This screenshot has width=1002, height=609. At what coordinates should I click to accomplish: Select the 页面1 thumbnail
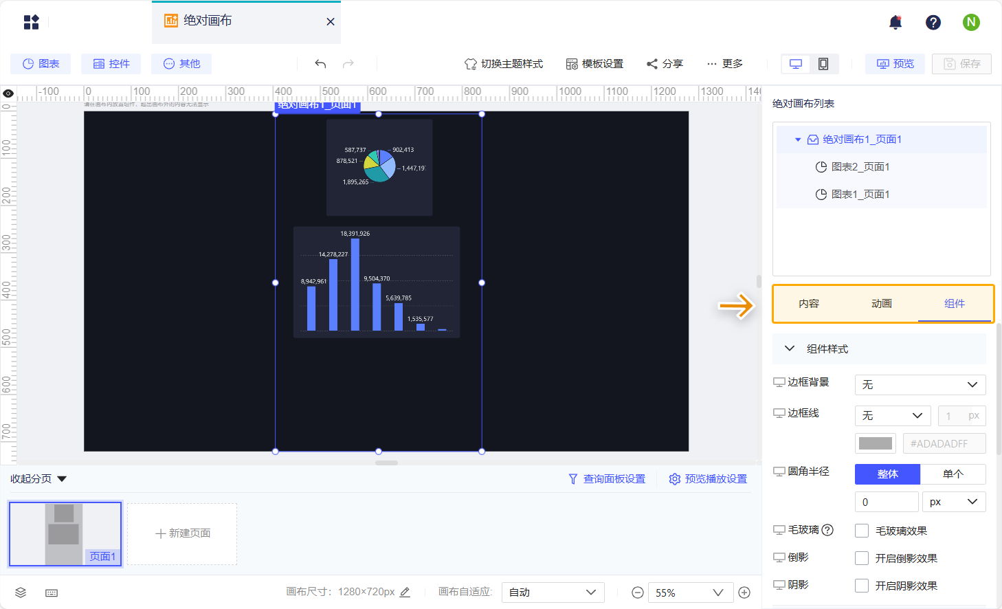click(65, 534)
